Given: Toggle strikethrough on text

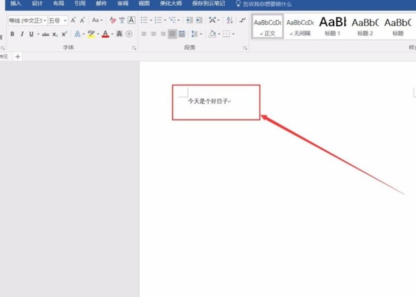Looking at the screenshot, I should click(x=45, y=34).
